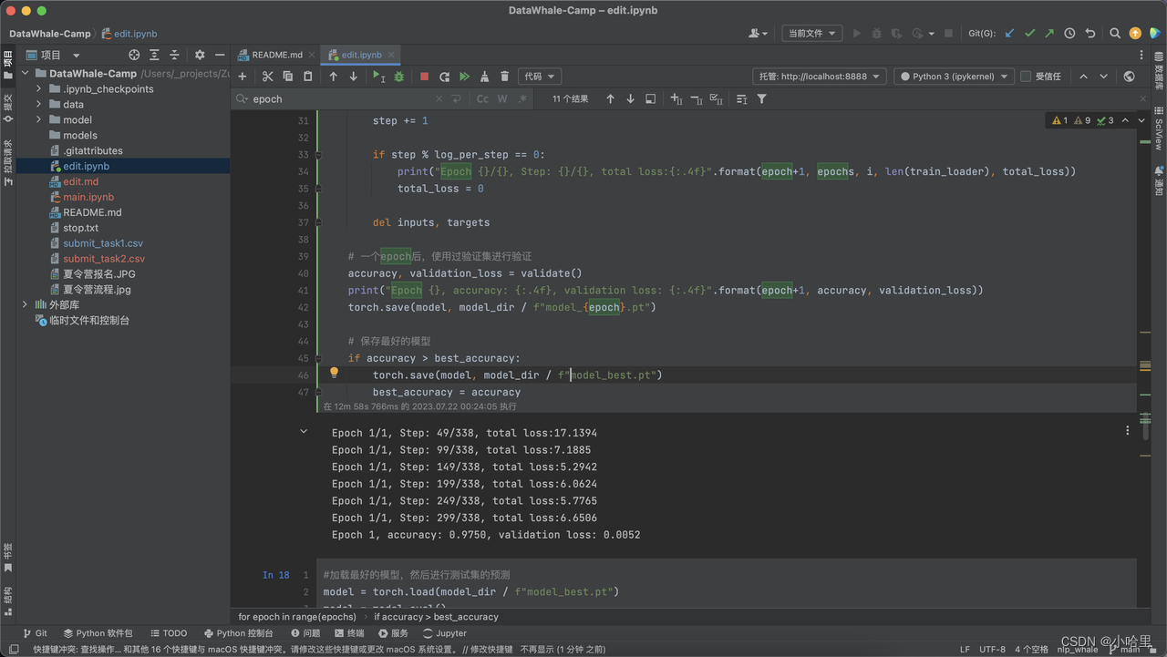
Task: Expand the data folder
Action: click(x=39, y=104)
